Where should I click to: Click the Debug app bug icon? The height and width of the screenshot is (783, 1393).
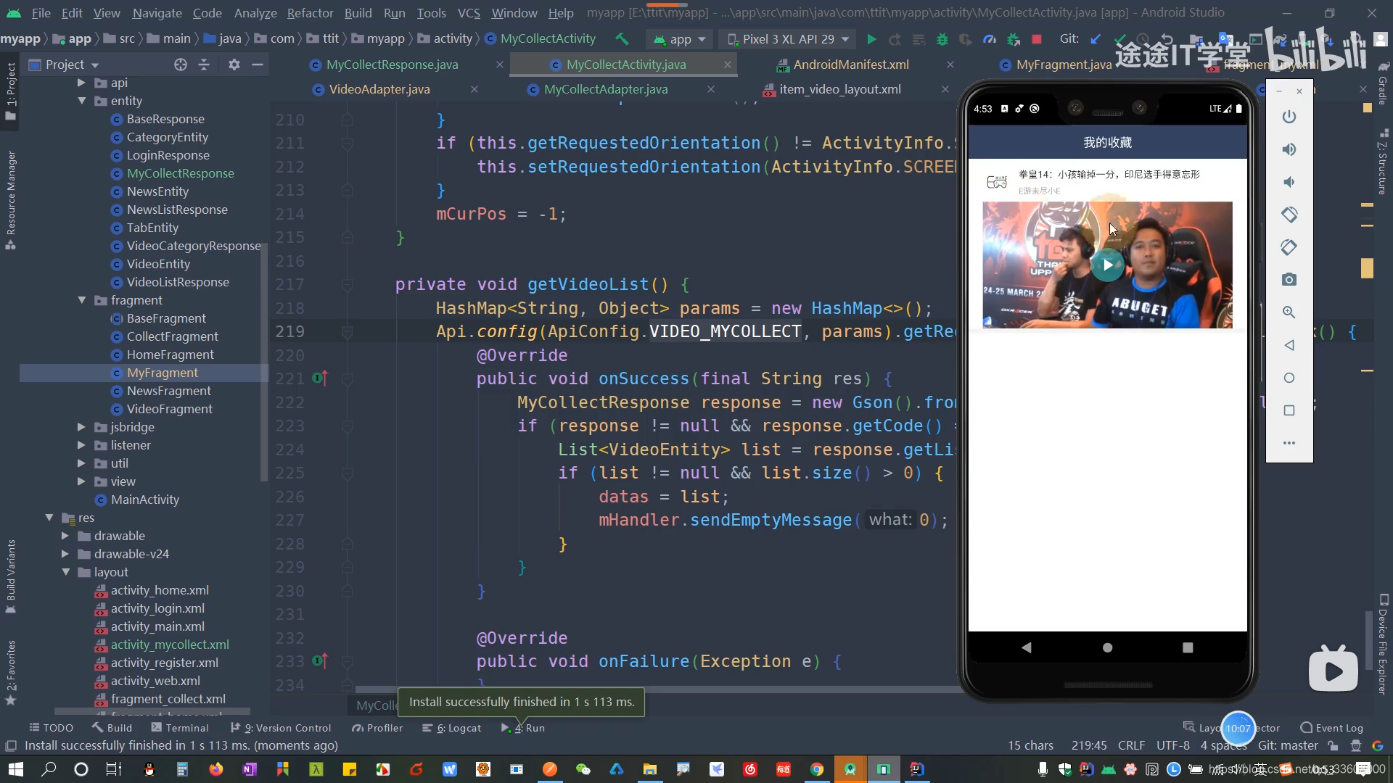click(942, 39)
